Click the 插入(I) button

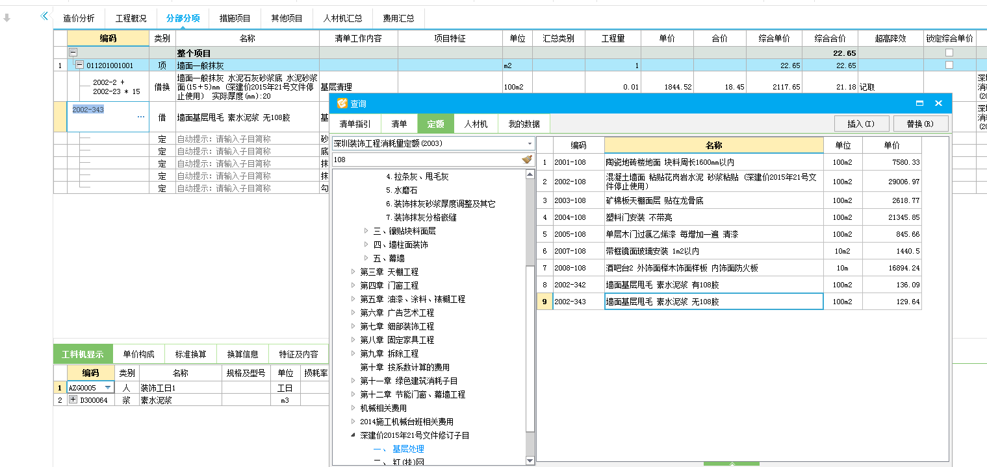861,123
